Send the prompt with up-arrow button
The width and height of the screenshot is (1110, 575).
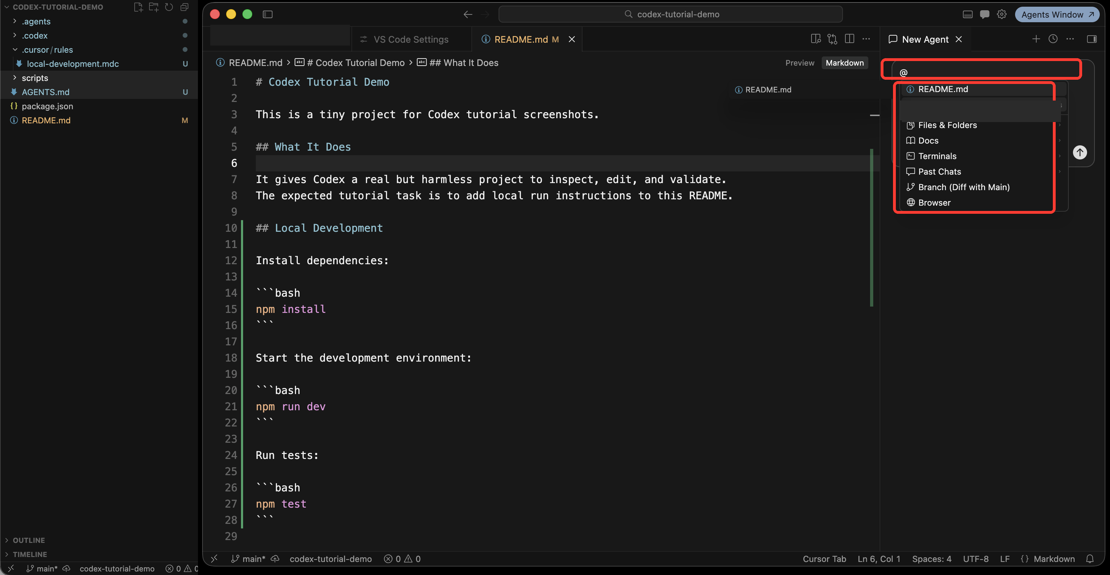click(x=1080, y=152)
